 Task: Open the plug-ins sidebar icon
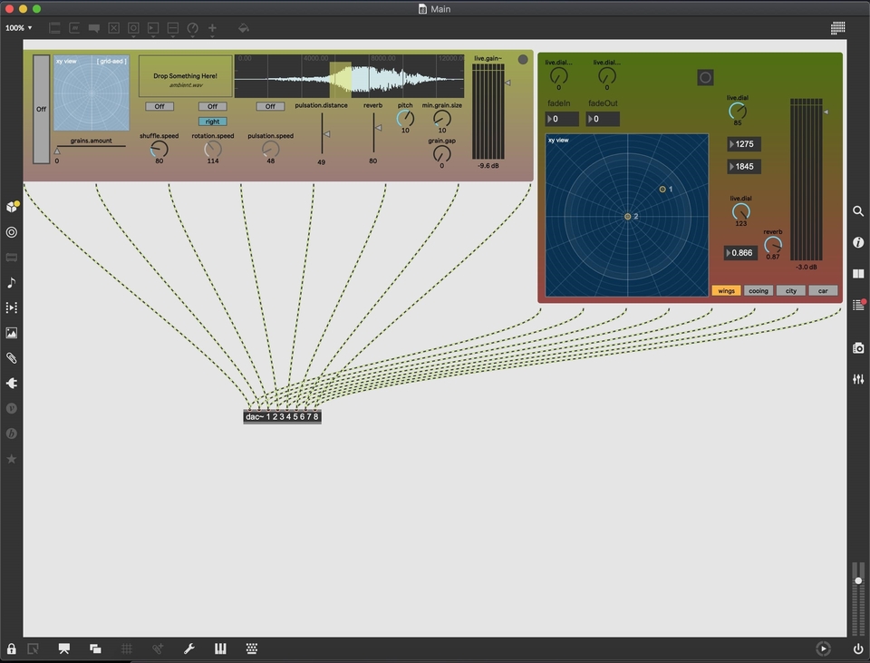tap(12, 383)
